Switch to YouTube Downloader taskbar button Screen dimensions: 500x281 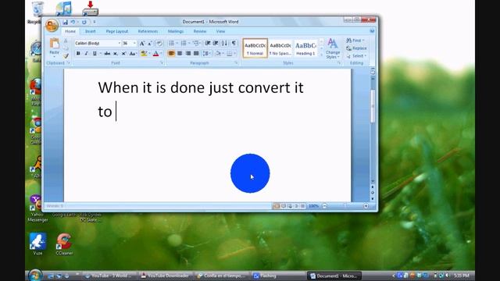(166, 276)
